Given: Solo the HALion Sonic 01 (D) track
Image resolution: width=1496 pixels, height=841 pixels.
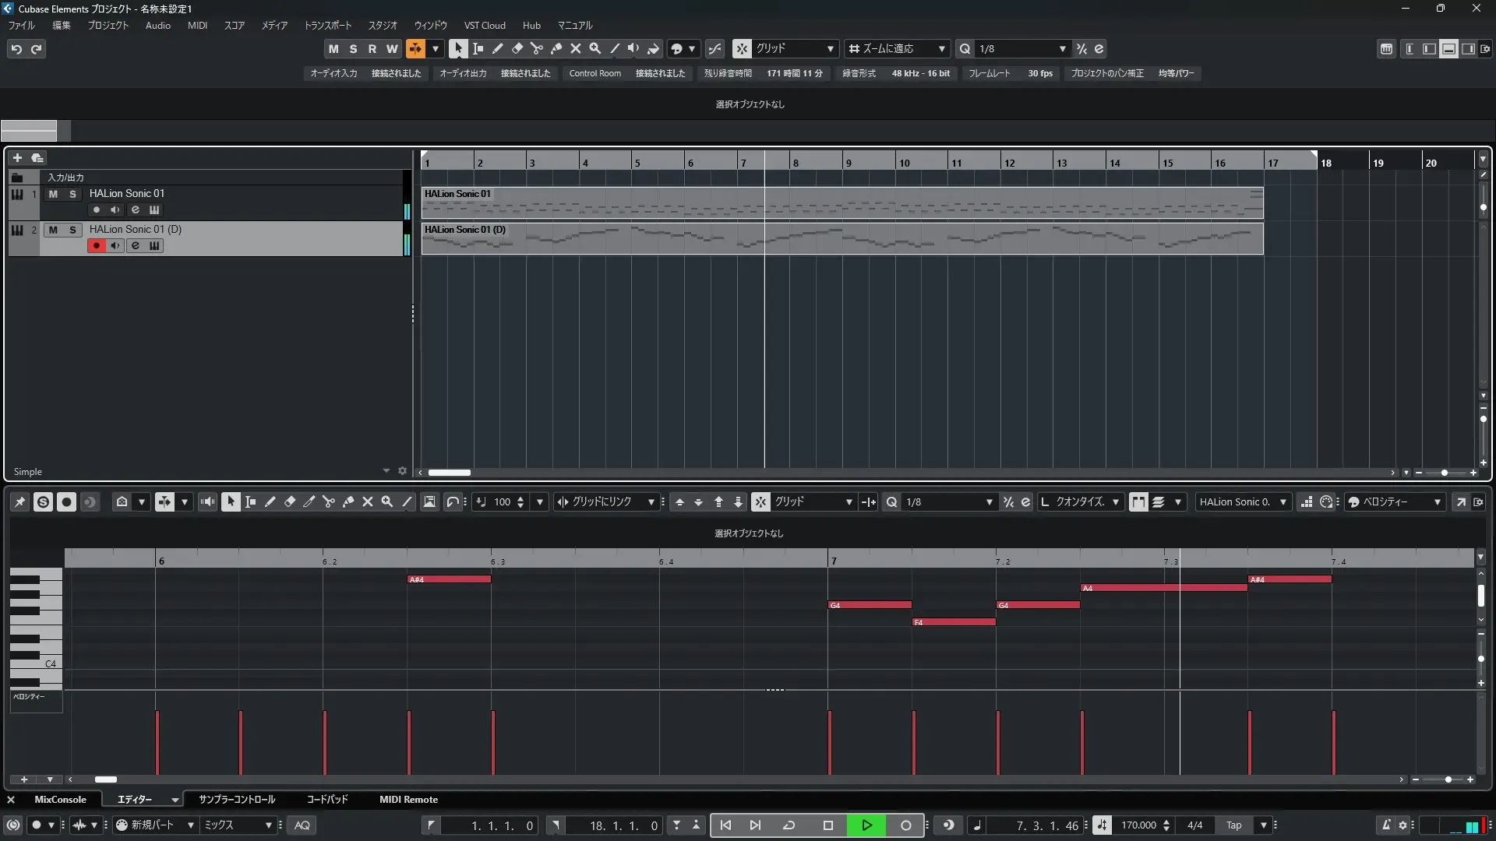Looking at the screenshot, I should tap(72, 230).
